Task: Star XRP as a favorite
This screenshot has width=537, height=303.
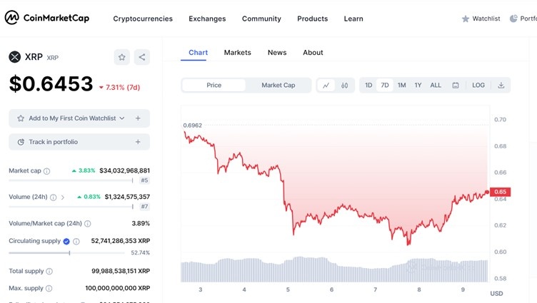Action: [122, 57]
